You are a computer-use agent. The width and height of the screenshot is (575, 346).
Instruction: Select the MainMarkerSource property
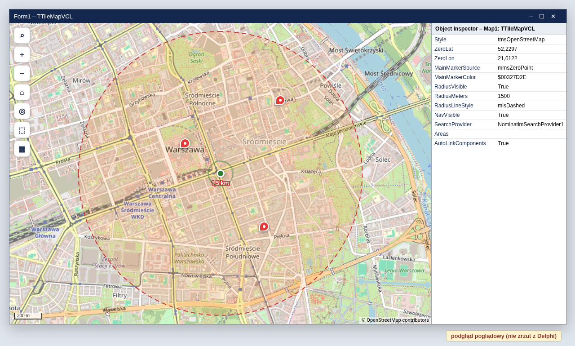point(457,68)
